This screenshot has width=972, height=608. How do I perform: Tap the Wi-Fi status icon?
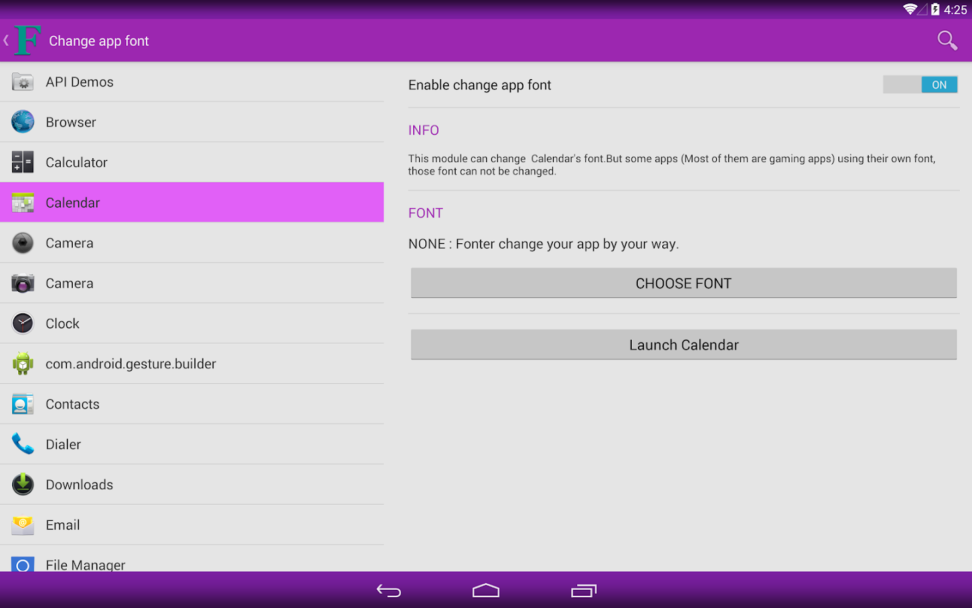point(911,9)
